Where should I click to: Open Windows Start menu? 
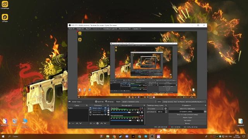pyautogui.click(x=3, y=136)
